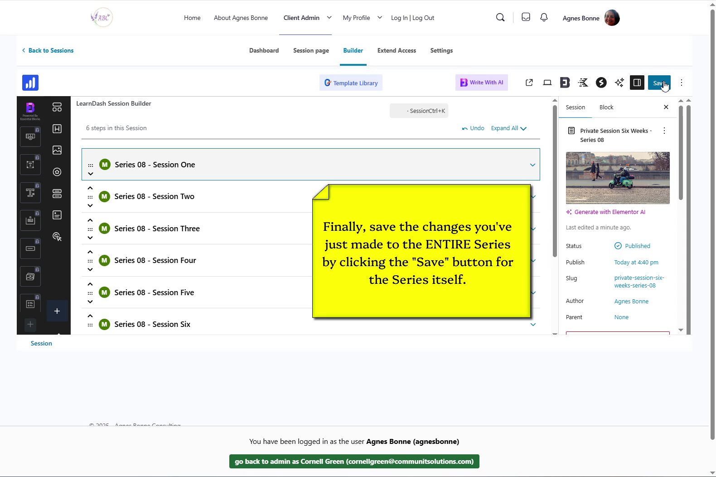The width and height of the screenshot is (716, 477).
Task: Click the external link preview icon
Action: coord(529,83)
